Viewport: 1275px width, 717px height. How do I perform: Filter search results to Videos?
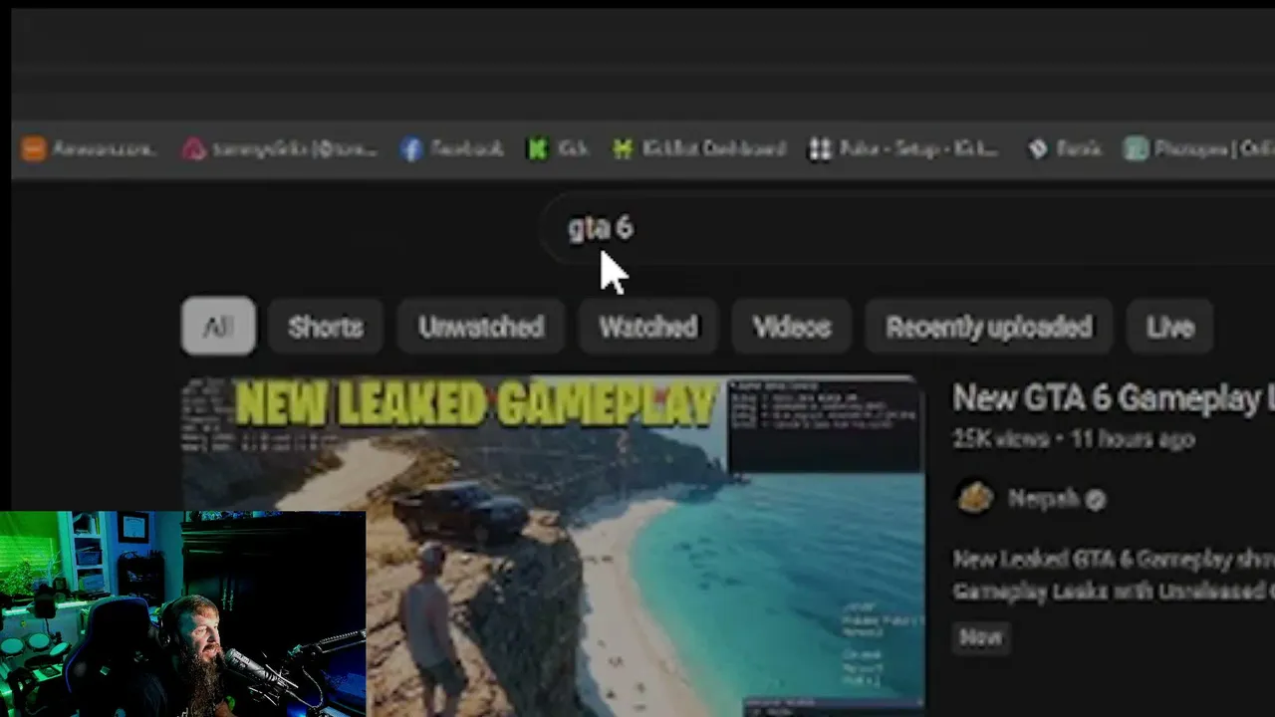[x=792, y=327]
